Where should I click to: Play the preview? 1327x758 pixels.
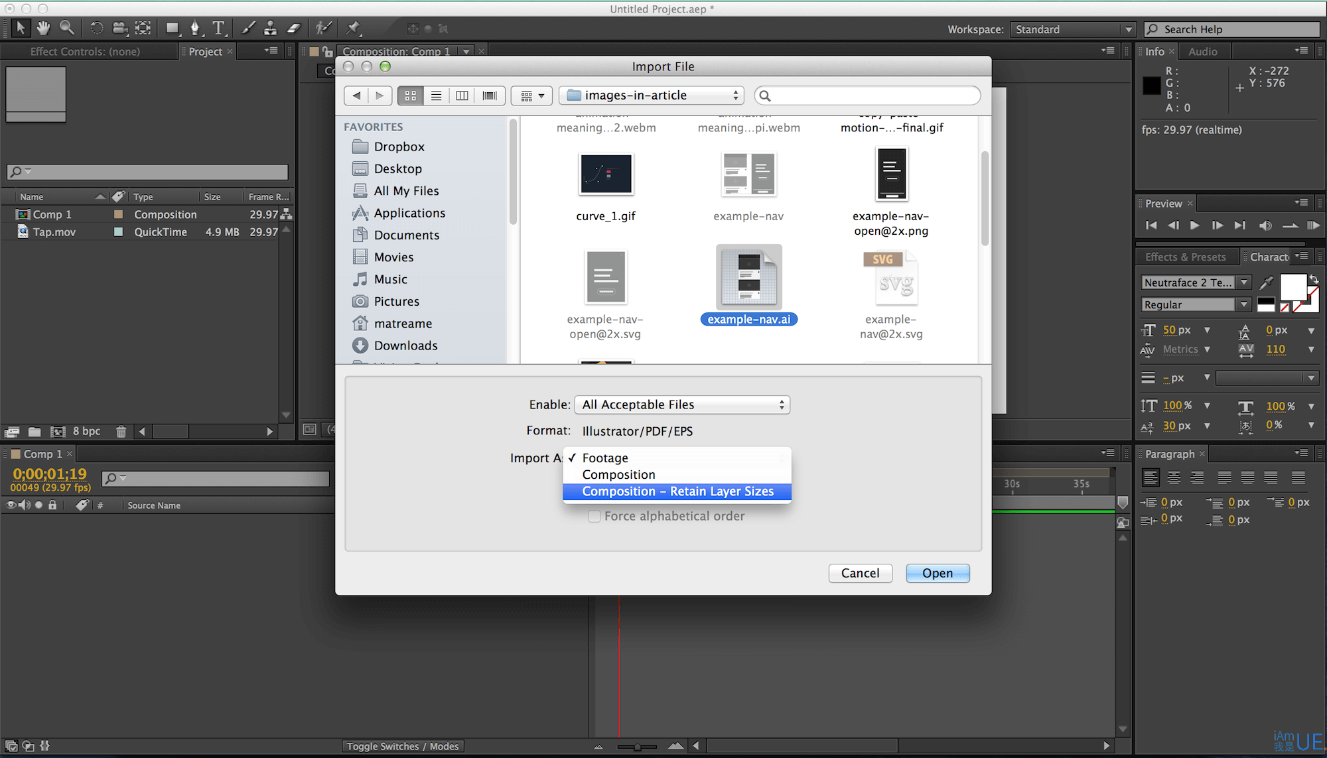click(1194, 225)
